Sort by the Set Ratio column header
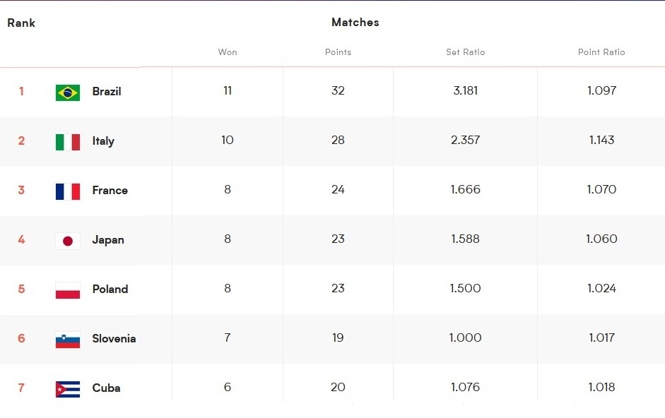This screenshot has width=665, height=418. point(465,52)
